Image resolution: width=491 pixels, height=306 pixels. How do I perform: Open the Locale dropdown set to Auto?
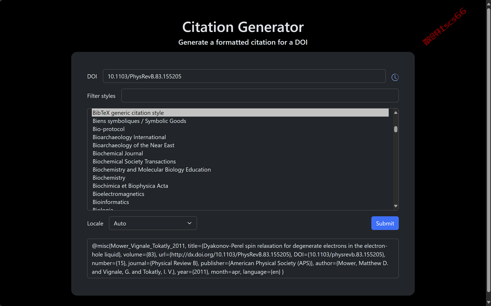pos(153,223)
